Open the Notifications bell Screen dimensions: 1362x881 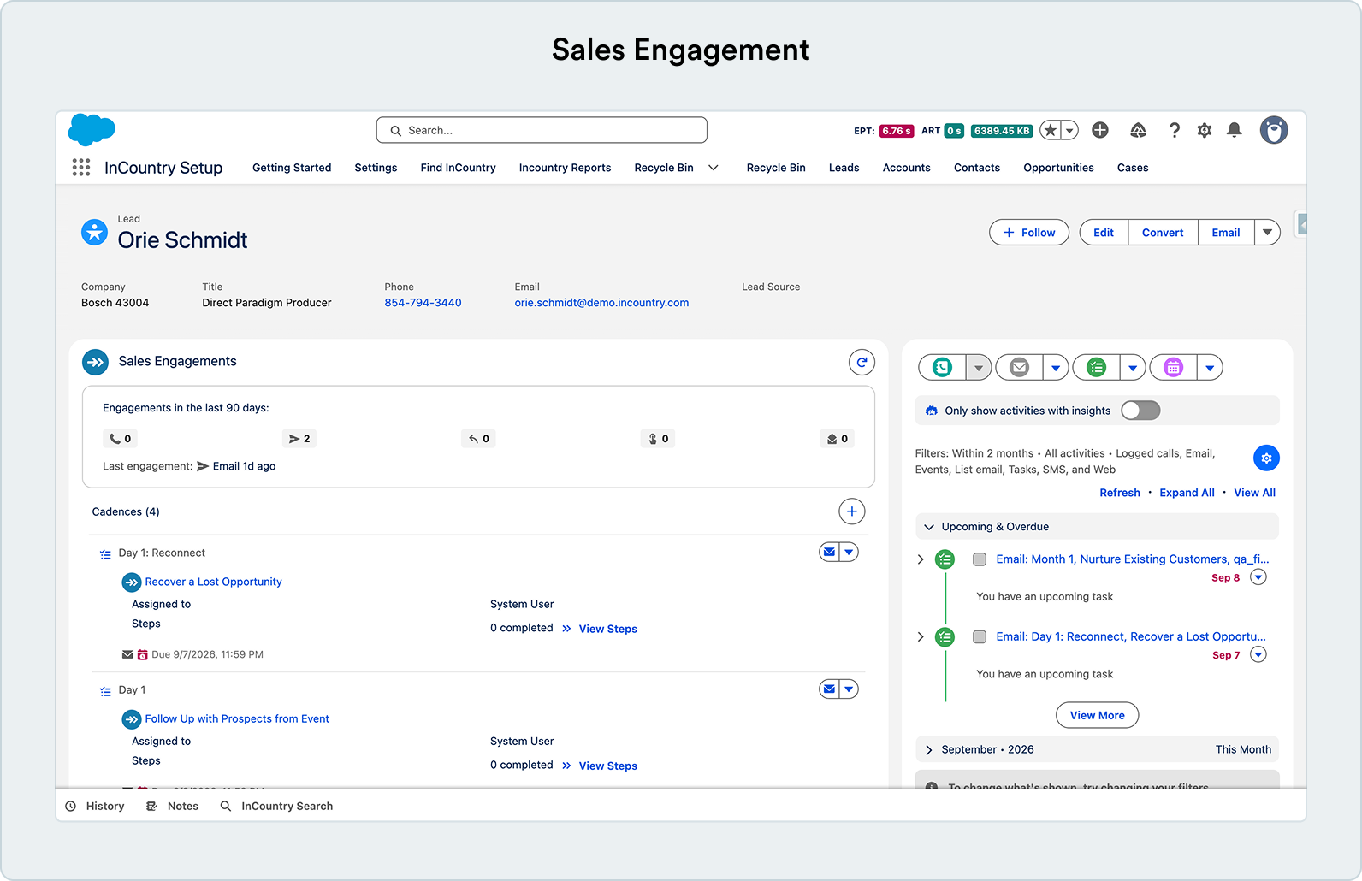tap(1235, 130)
